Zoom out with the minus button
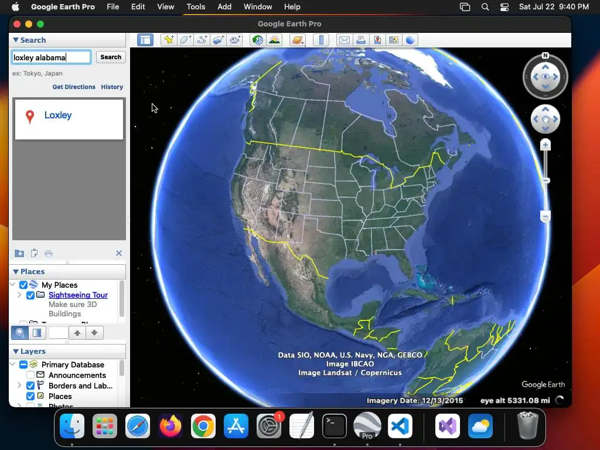This screenshot has width=600, height=450. 546,217
